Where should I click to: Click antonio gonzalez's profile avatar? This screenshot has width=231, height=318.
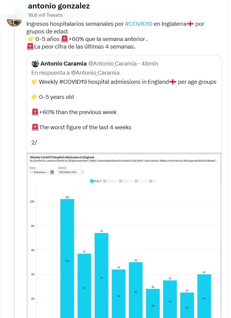tap(14, 21)
